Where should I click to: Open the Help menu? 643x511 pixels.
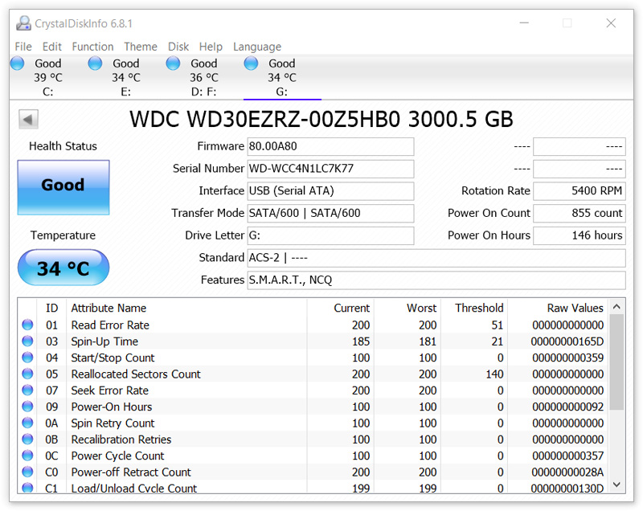pyautogui.click(x=211, y=47)
